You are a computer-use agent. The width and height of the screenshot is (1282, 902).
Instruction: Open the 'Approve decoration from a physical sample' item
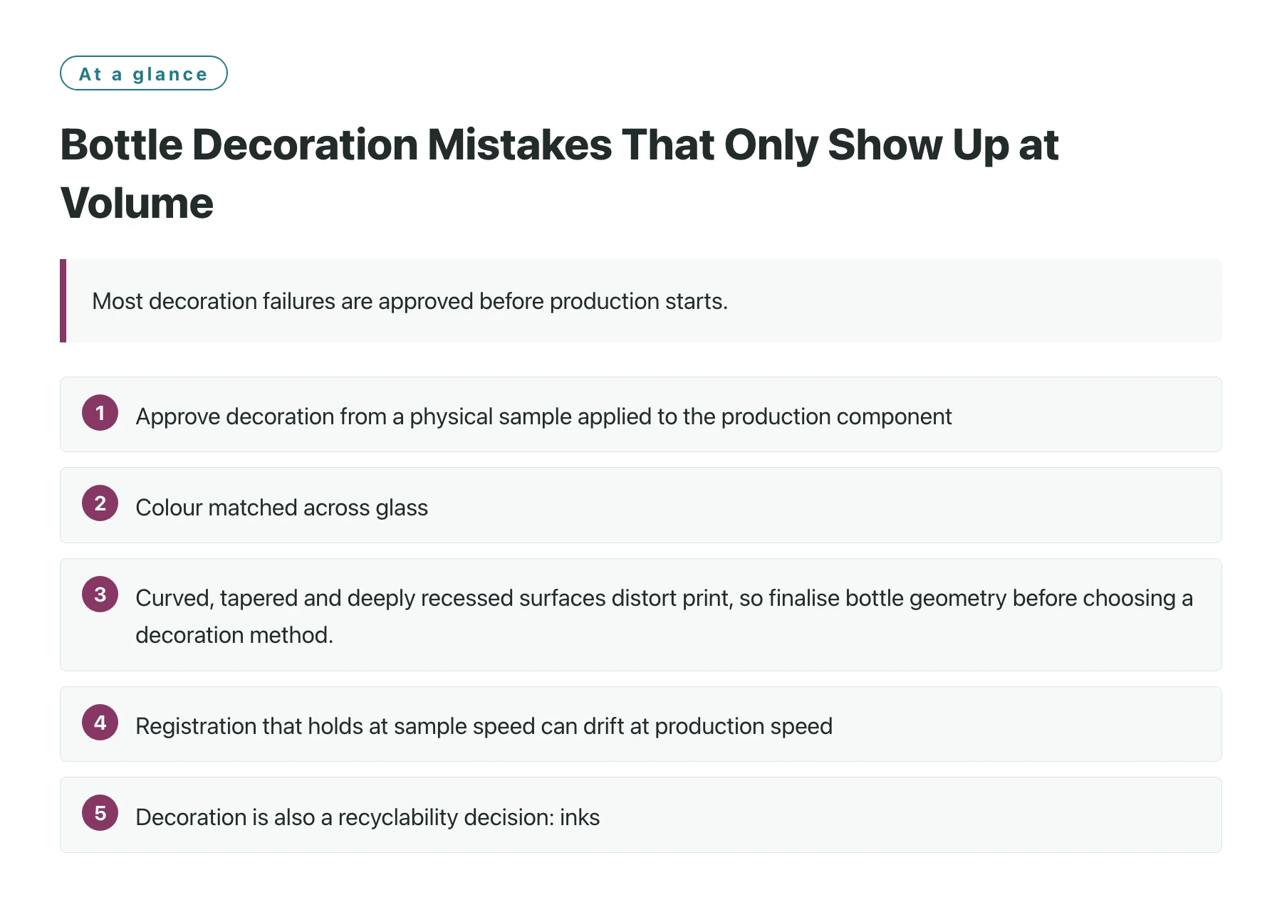(641, 414)
